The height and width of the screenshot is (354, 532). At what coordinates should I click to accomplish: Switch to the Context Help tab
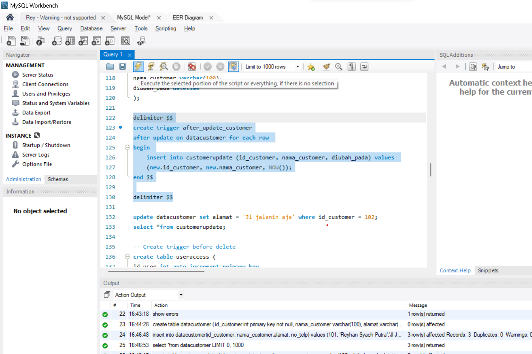(x=455, y=270)
